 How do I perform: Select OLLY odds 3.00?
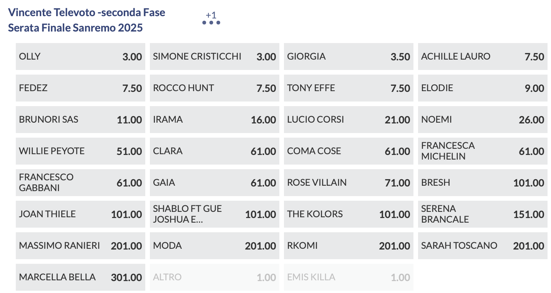80,57
